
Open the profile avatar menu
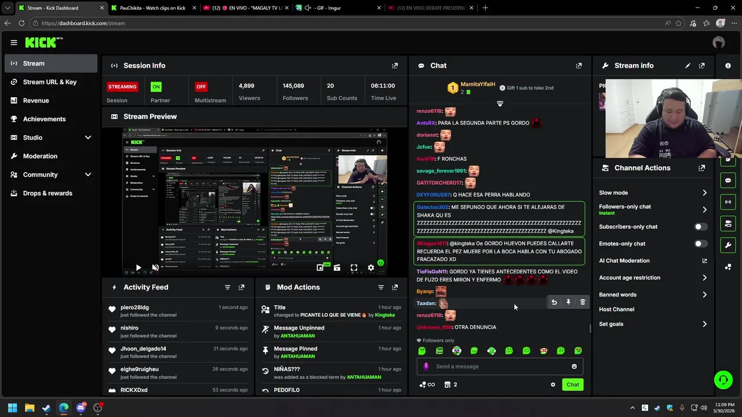pyautogui.click(x=719, y=42)
